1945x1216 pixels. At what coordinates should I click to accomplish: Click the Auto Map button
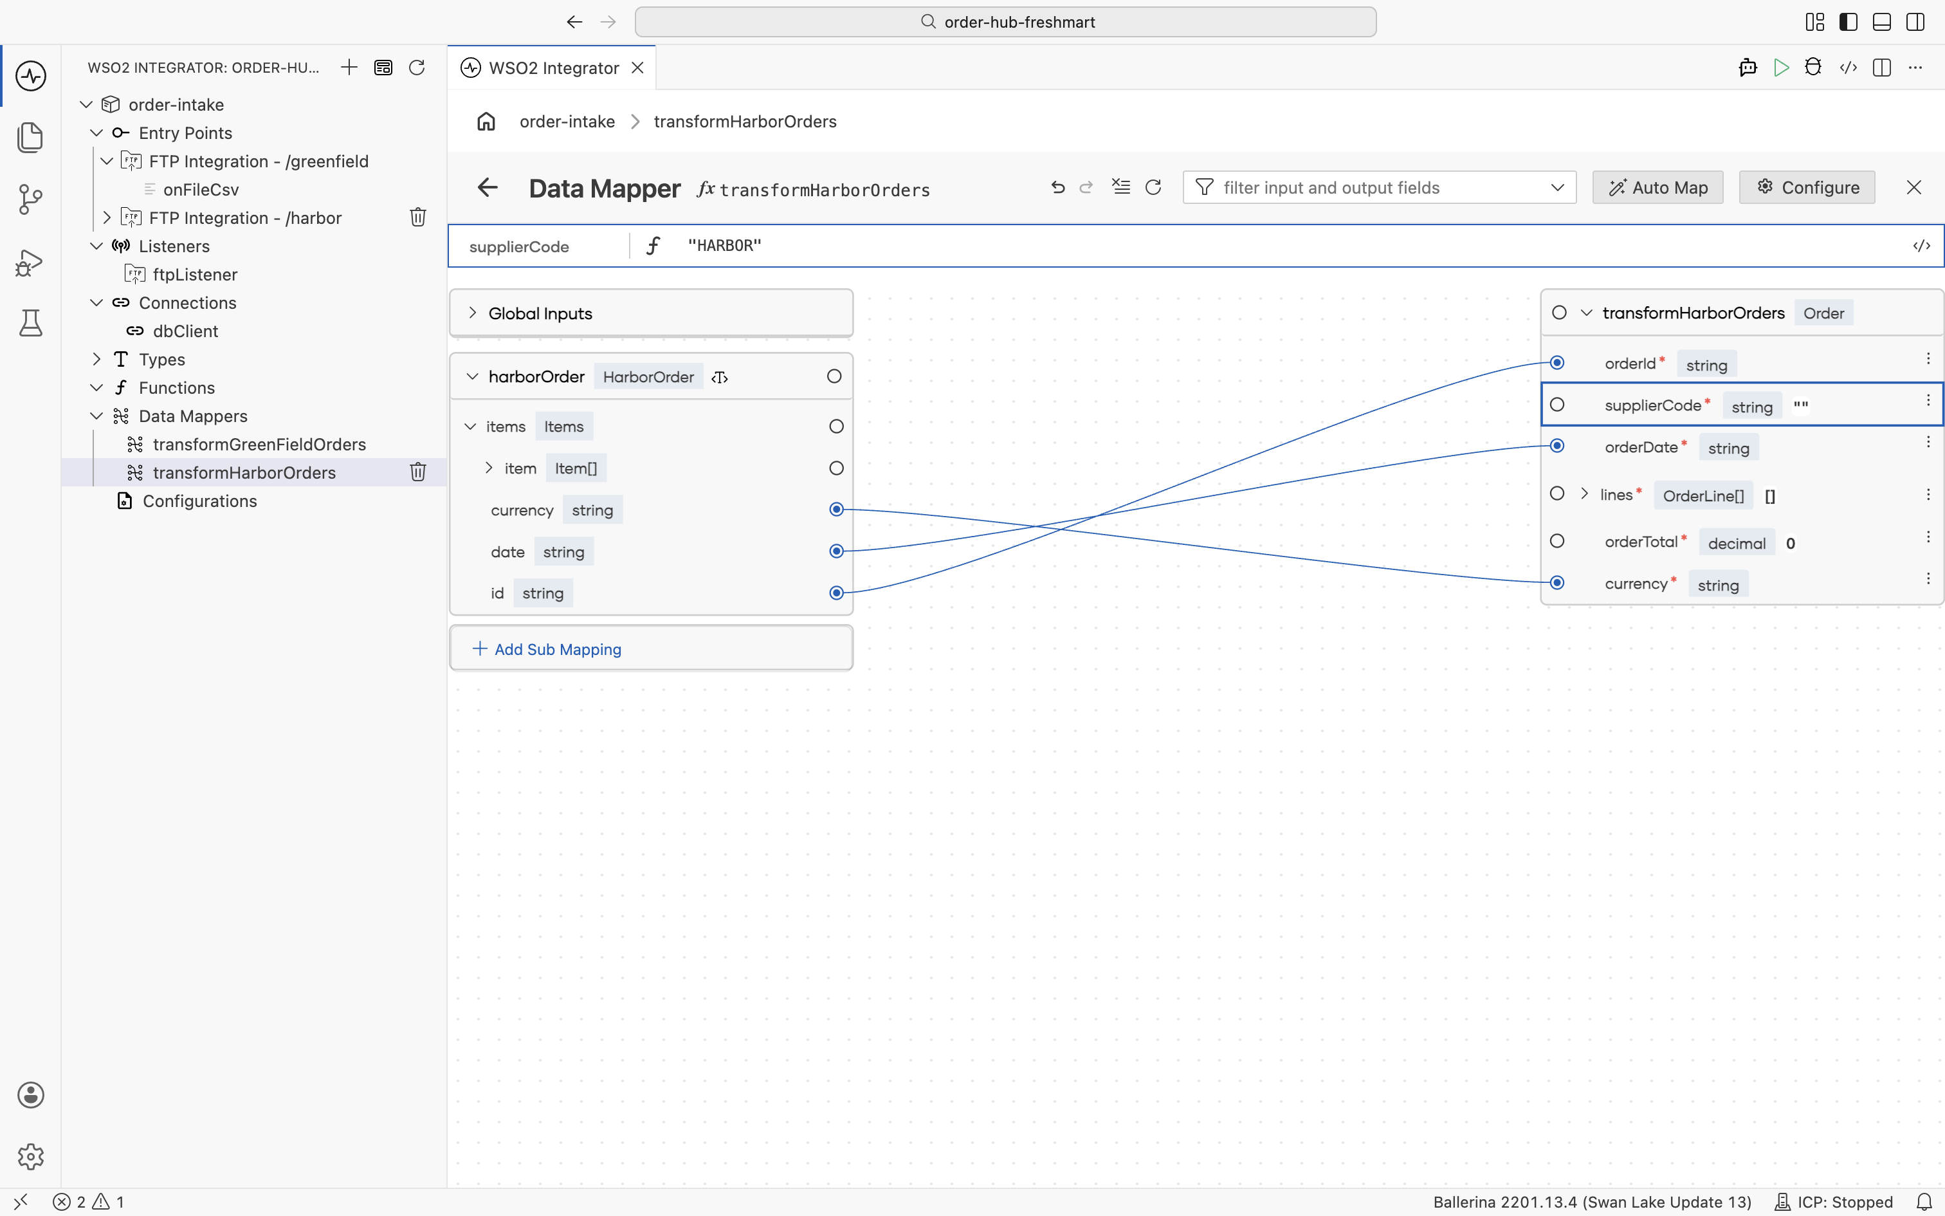(x=1658, y=187)
